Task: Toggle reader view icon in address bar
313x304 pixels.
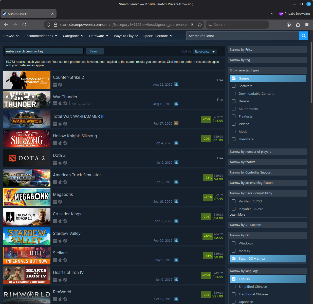Action: pos(193,25)
